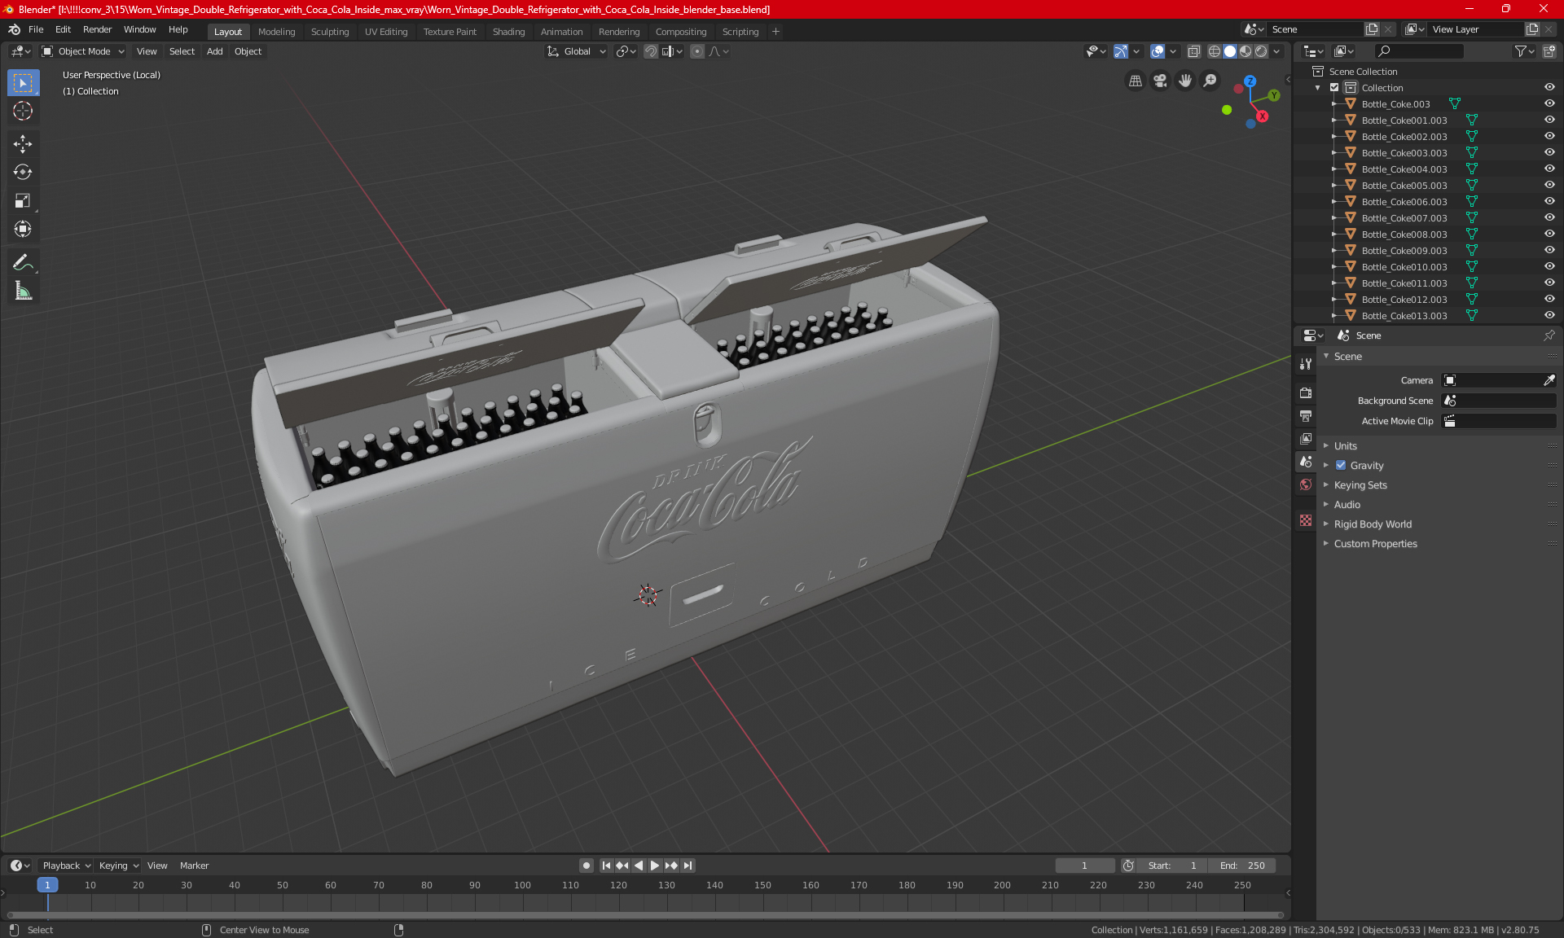The height and width of the screenshot is (938, 1564).
Task: Expand the Keying Sets panel
Action: (x=1360, y=485)
